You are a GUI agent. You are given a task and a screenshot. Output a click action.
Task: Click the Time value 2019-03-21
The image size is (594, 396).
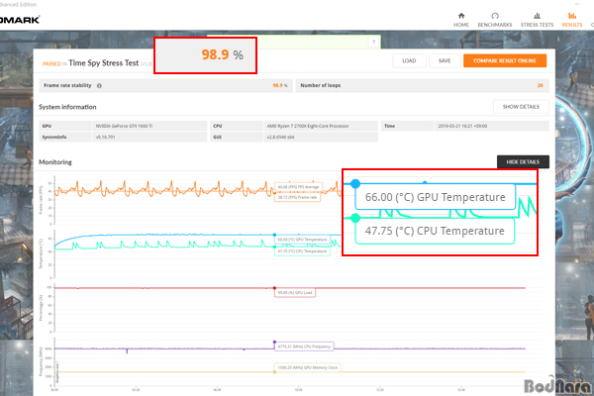click(462, 126)
